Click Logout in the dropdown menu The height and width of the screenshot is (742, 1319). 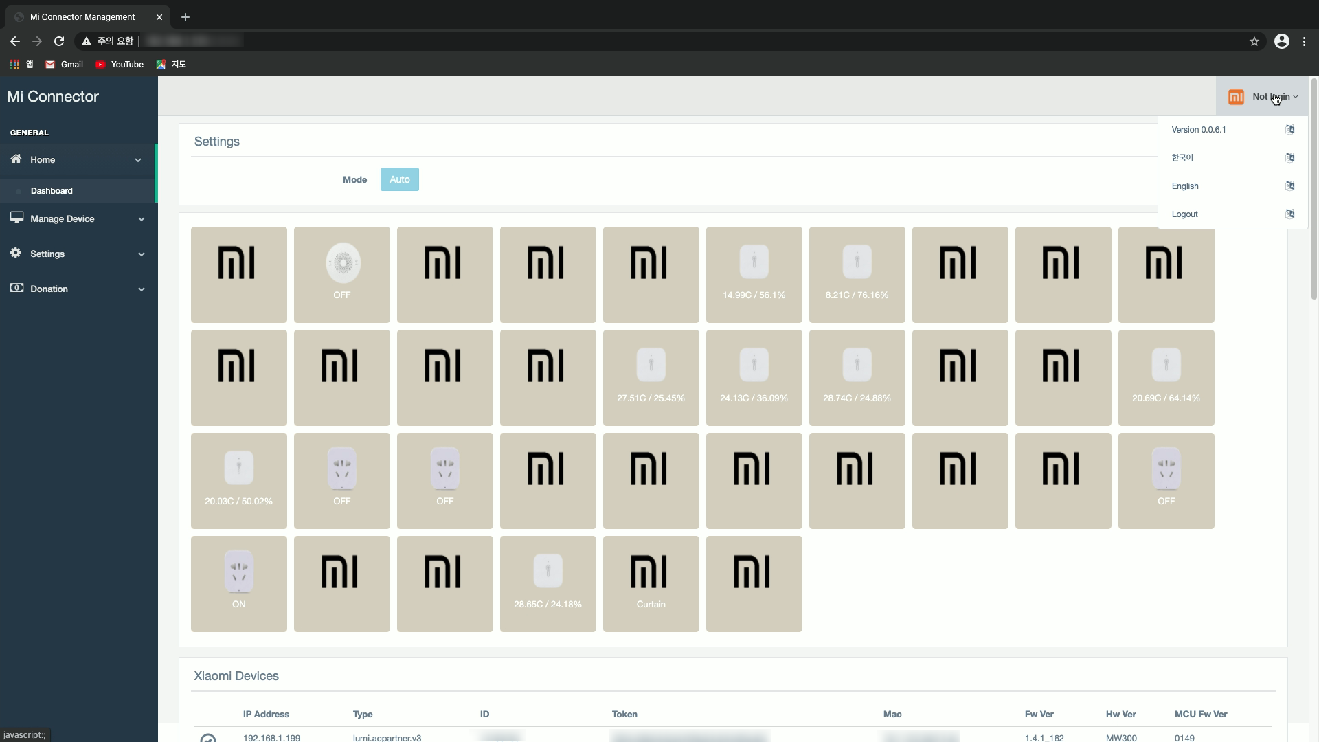(x=1184, y=214)
